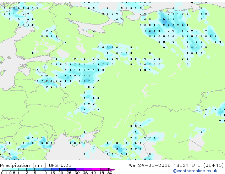Select the "18..21 UTC" time range text

(x=187, y=165)
